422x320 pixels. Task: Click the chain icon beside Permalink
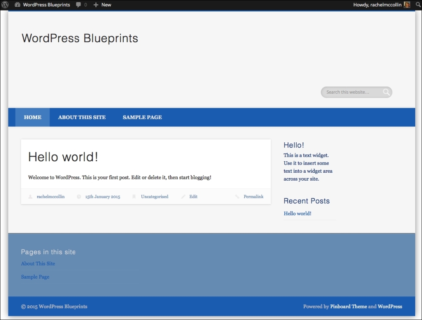[x=237, y=197]
